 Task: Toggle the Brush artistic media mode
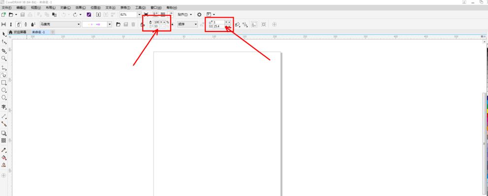(x=11, y=24)
